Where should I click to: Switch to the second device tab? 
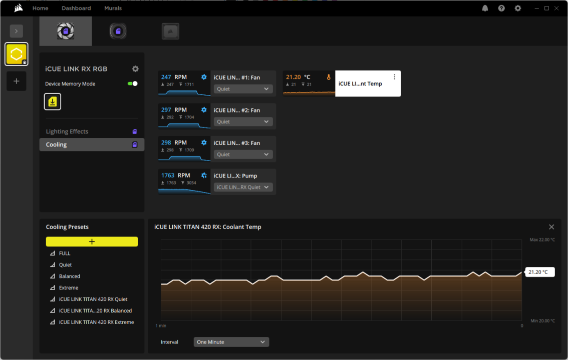point(118,31)
